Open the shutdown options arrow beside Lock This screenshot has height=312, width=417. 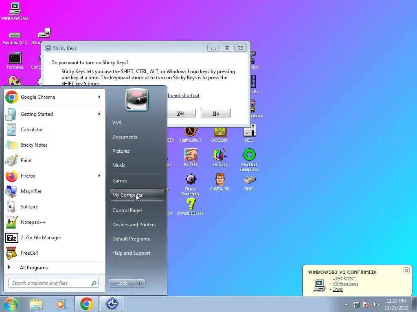pos(140,283)
